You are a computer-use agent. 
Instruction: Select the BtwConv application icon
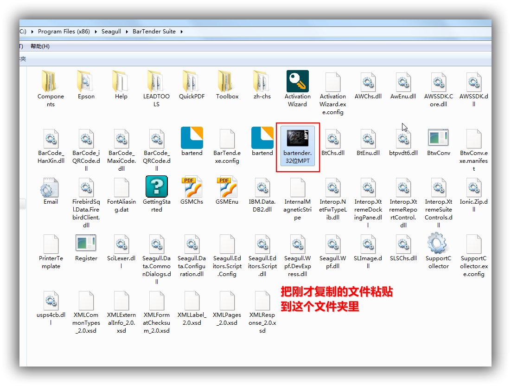[x=438, y=138]
